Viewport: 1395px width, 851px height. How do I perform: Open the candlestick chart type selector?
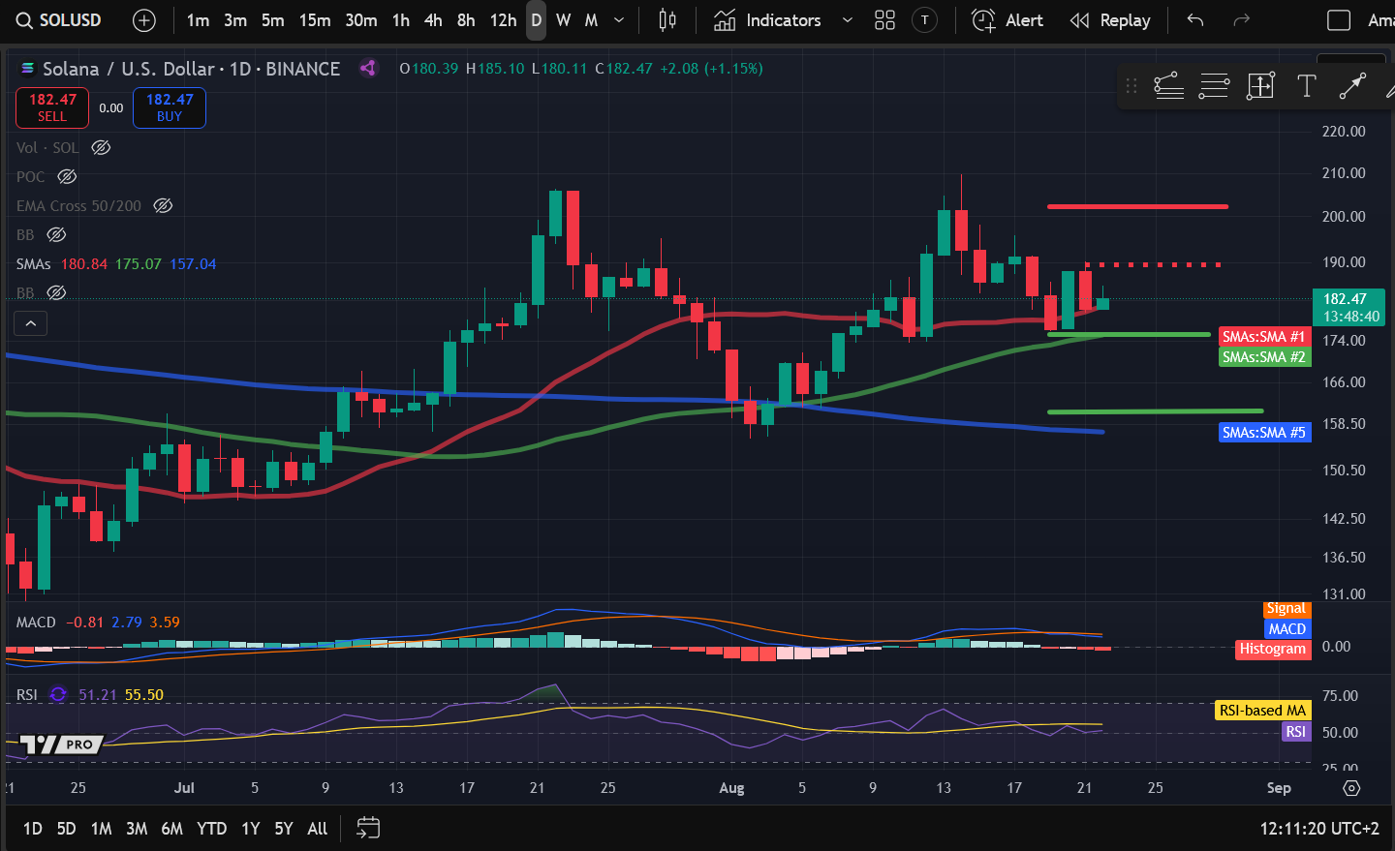pos(667,20)
